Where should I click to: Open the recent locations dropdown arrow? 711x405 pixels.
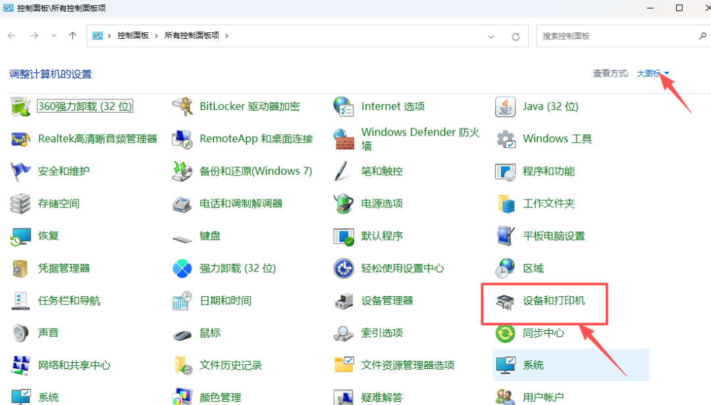coord(54,36)
